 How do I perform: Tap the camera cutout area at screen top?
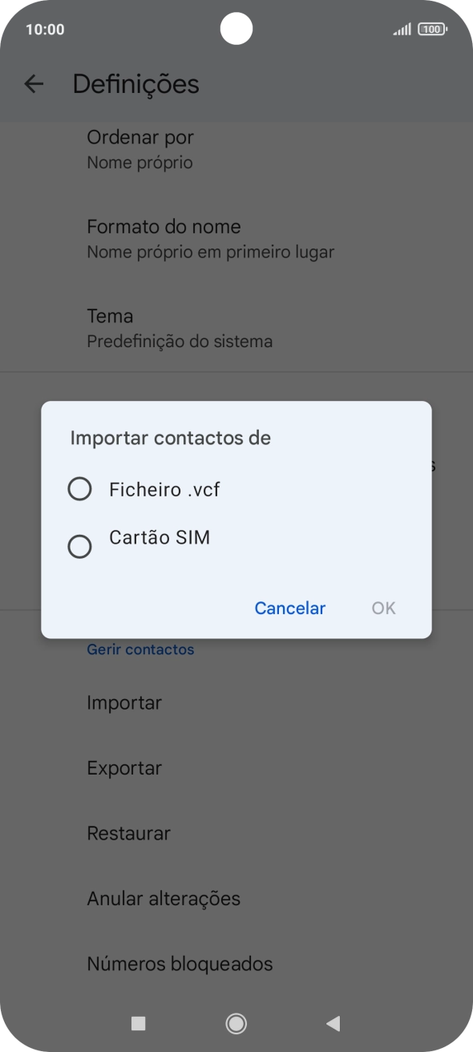236,29
